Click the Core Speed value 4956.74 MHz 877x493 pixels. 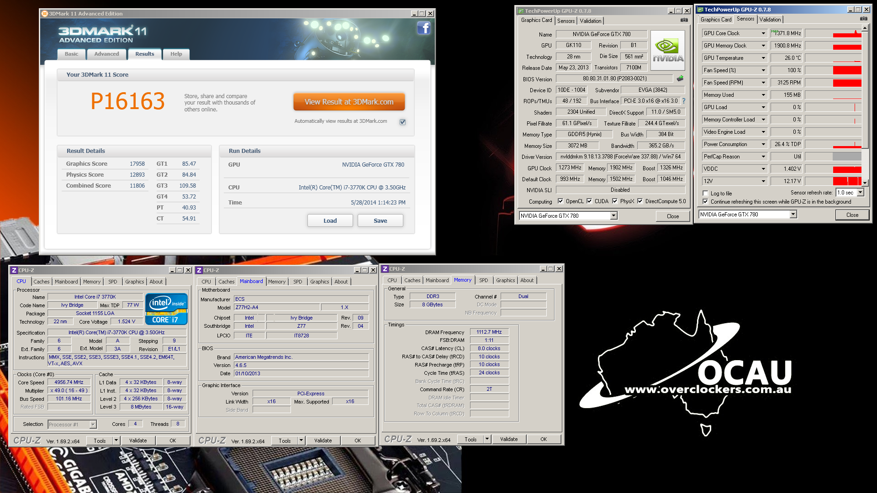(69, 383)
